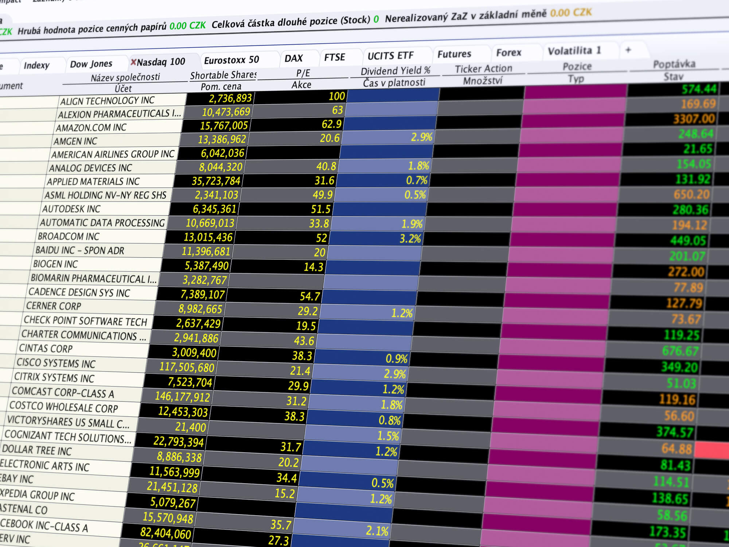The width and height of the screenshot is (729, 547).
Task: Click ASML bid price 650.20
Action: (692, 194)
